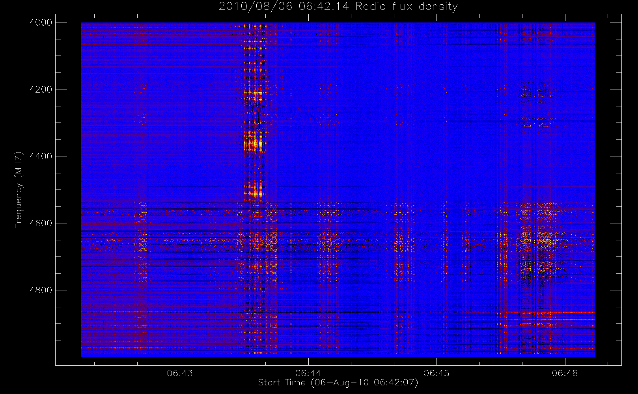Select the 06:46 time axis label
The width and height of the screenshot is (638, 394).
[565, 373]
